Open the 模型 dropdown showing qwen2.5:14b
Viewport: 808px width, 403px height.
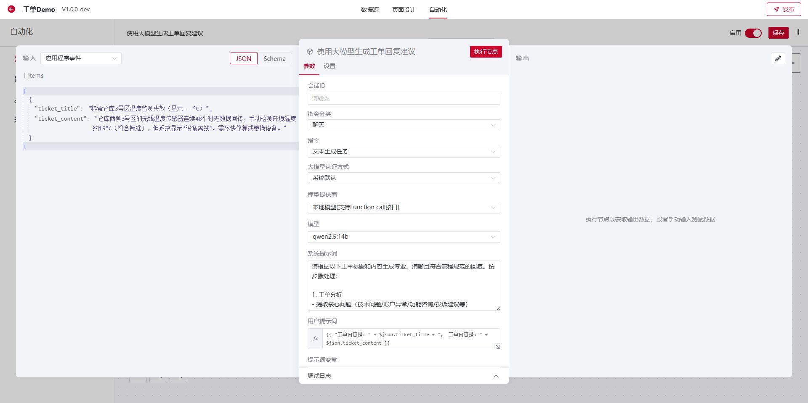403,237
